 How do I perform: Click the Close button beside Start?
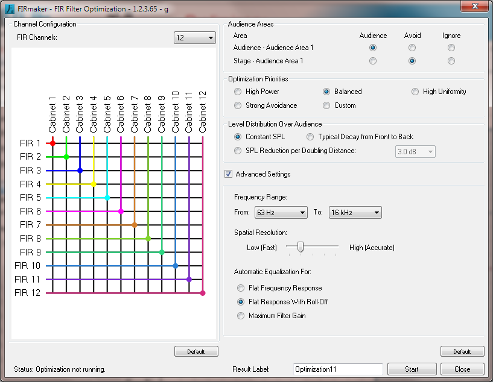click(x=462, y=369)
